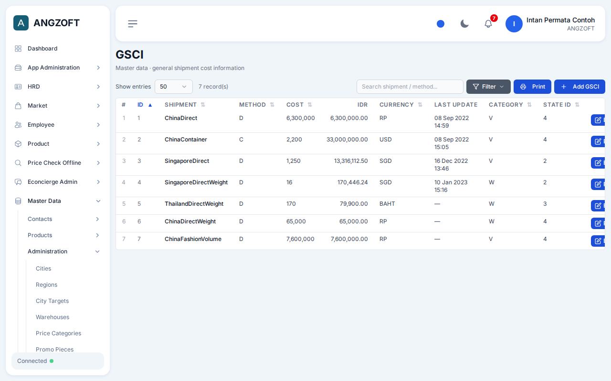Sort by Shipment column arrows
This screenshot has height=381, width=611.
tap(203, 105)
